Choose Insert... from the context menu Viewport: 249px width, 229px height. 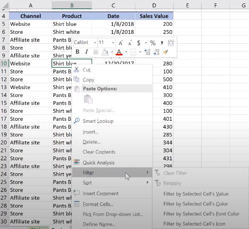(x=112, y=132)
